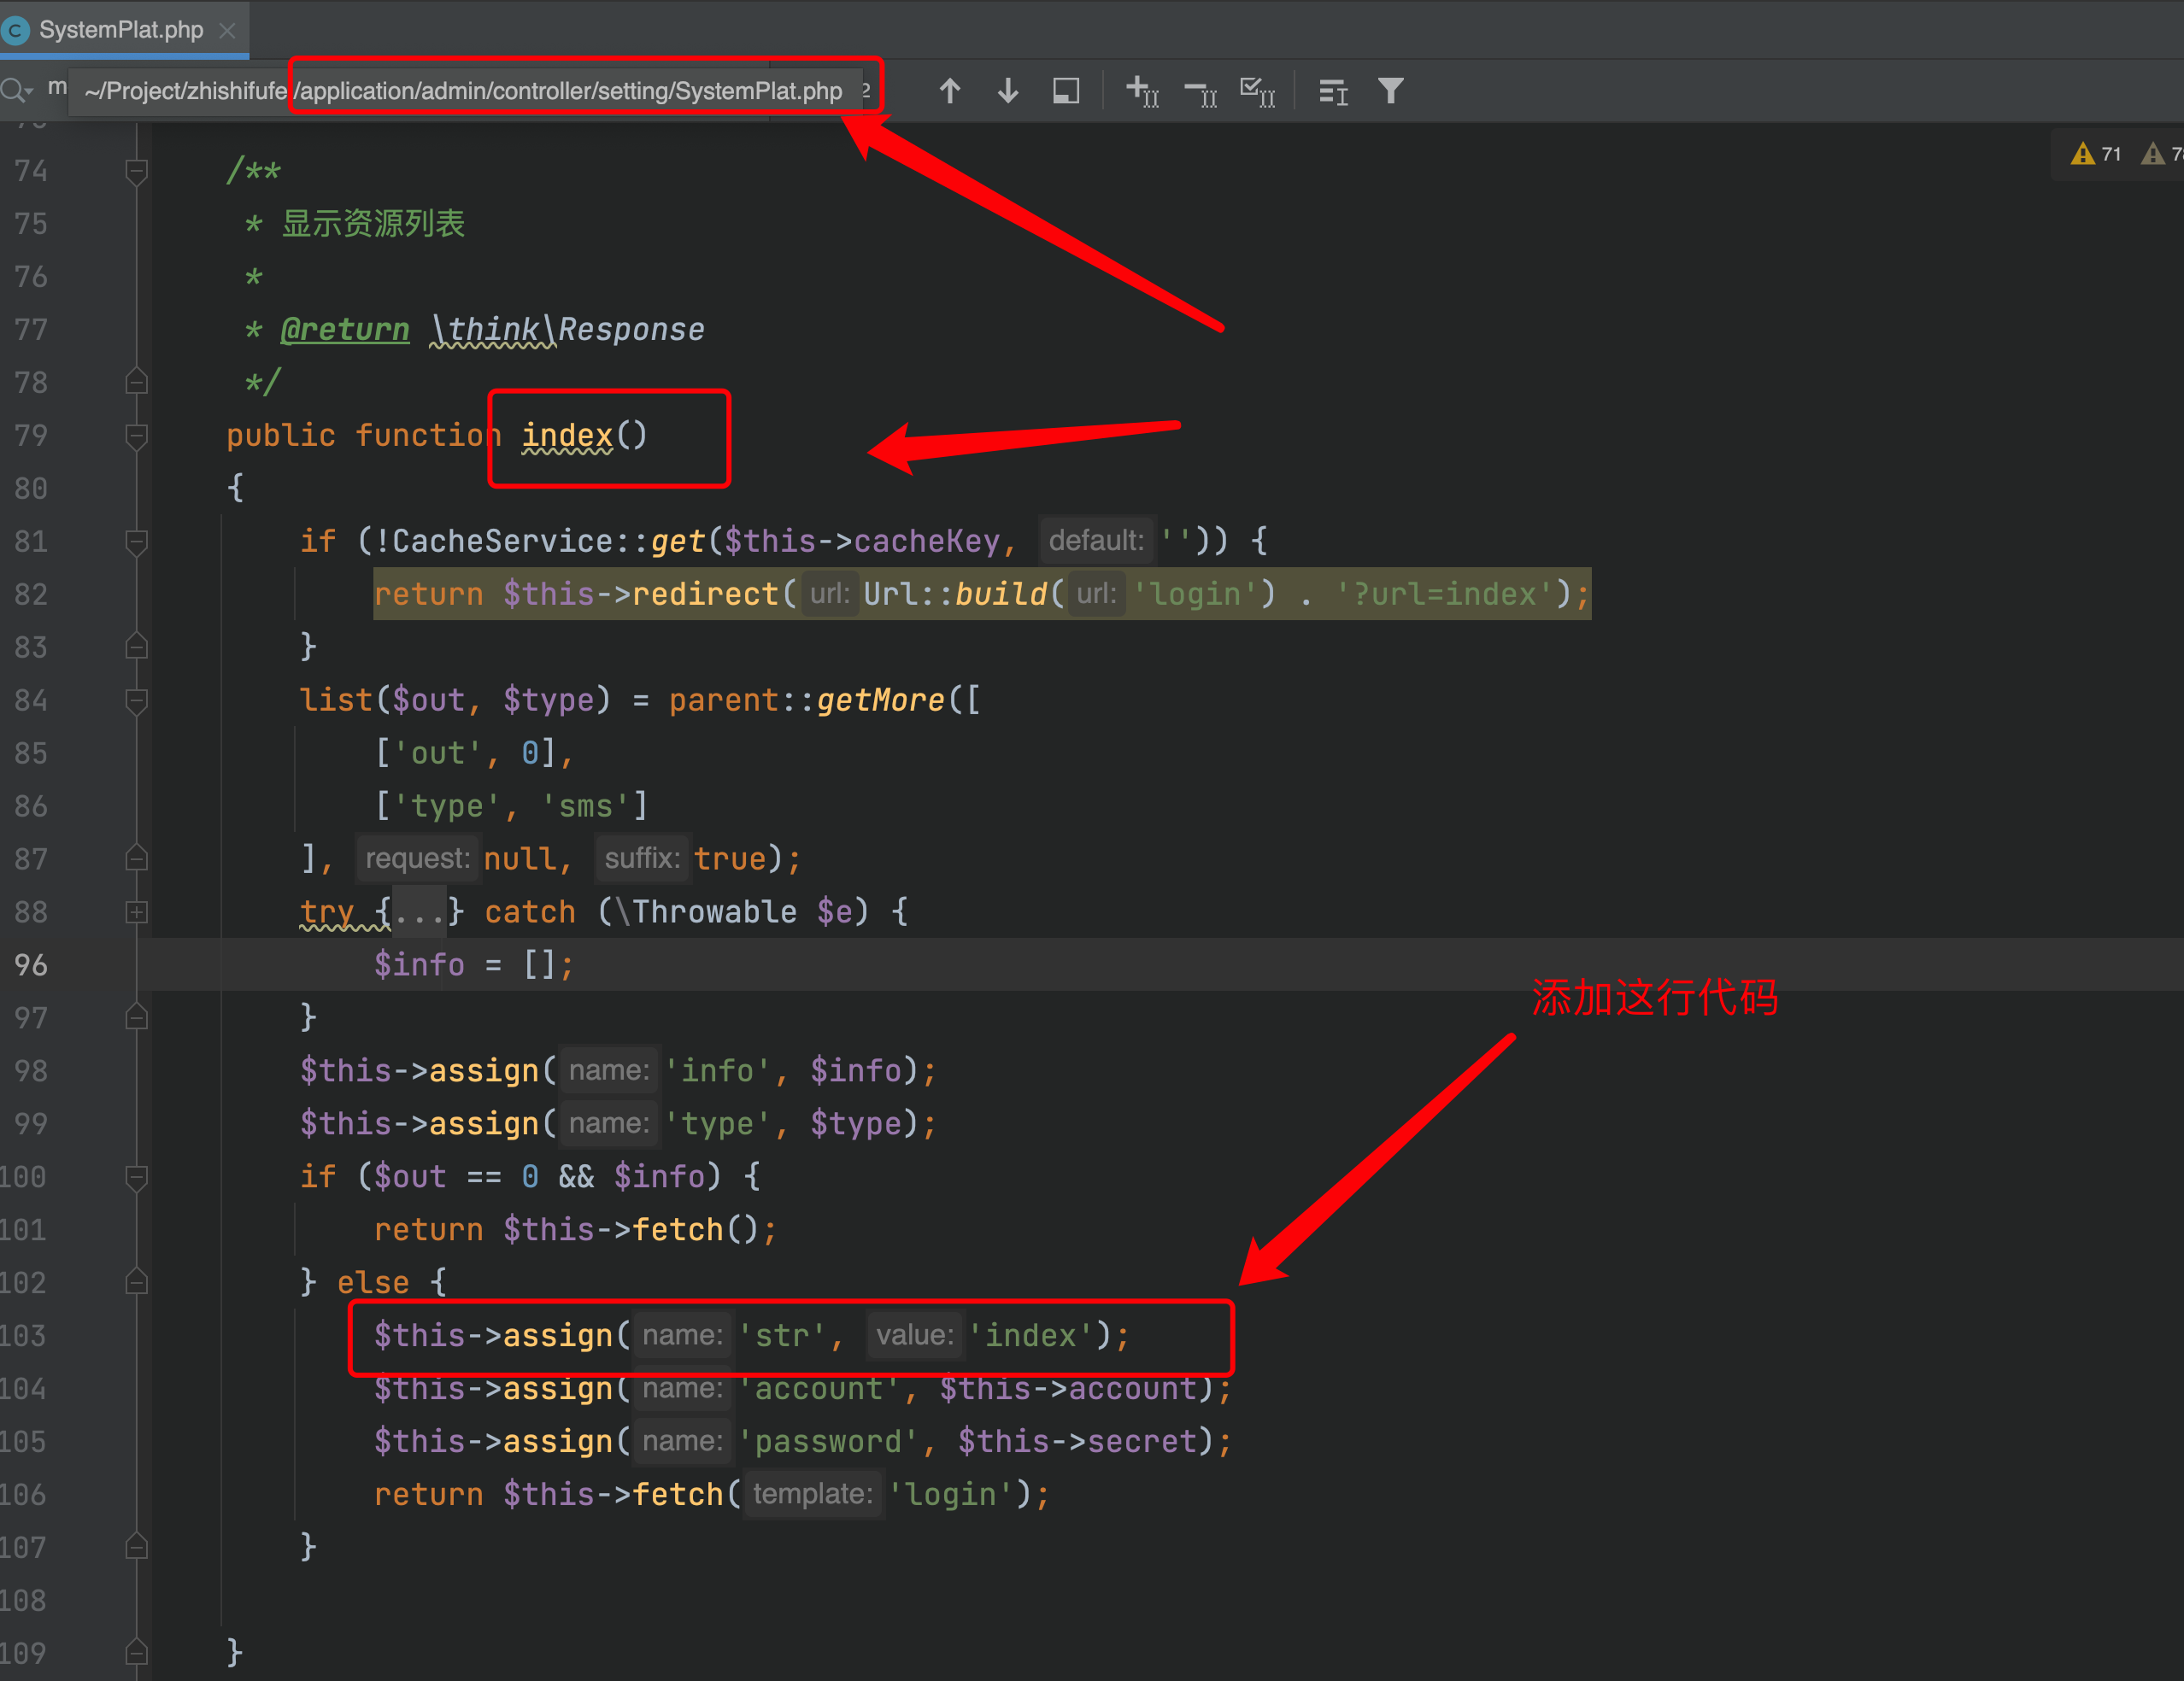Image resolution: width=2184 pixels, height=1681 pixels.
Task: Click return $this->fetch(); on line 101
Action: (575, 1229)
